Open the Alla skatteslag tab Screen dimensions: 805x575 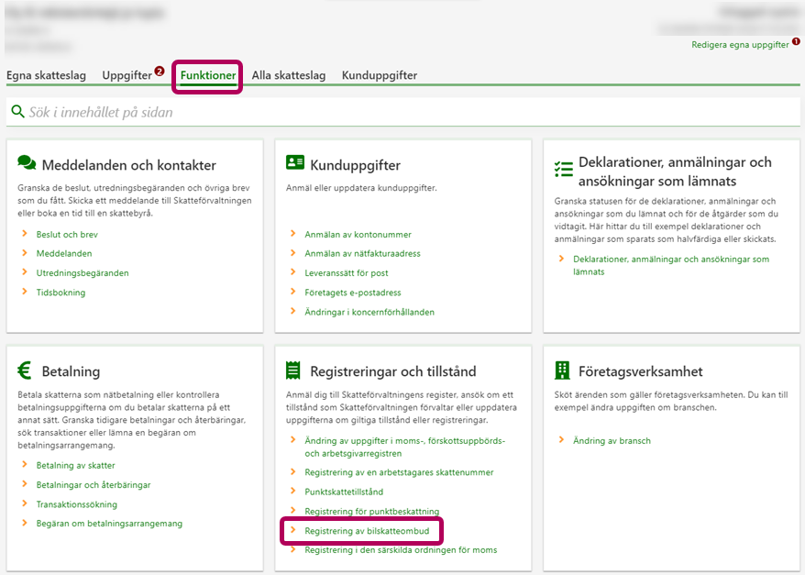click(289, 75)
